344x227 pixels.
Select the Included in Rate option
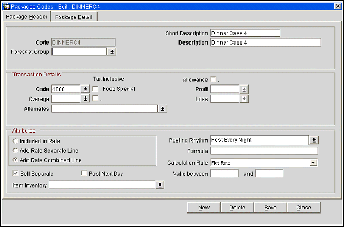coord(16,141)
